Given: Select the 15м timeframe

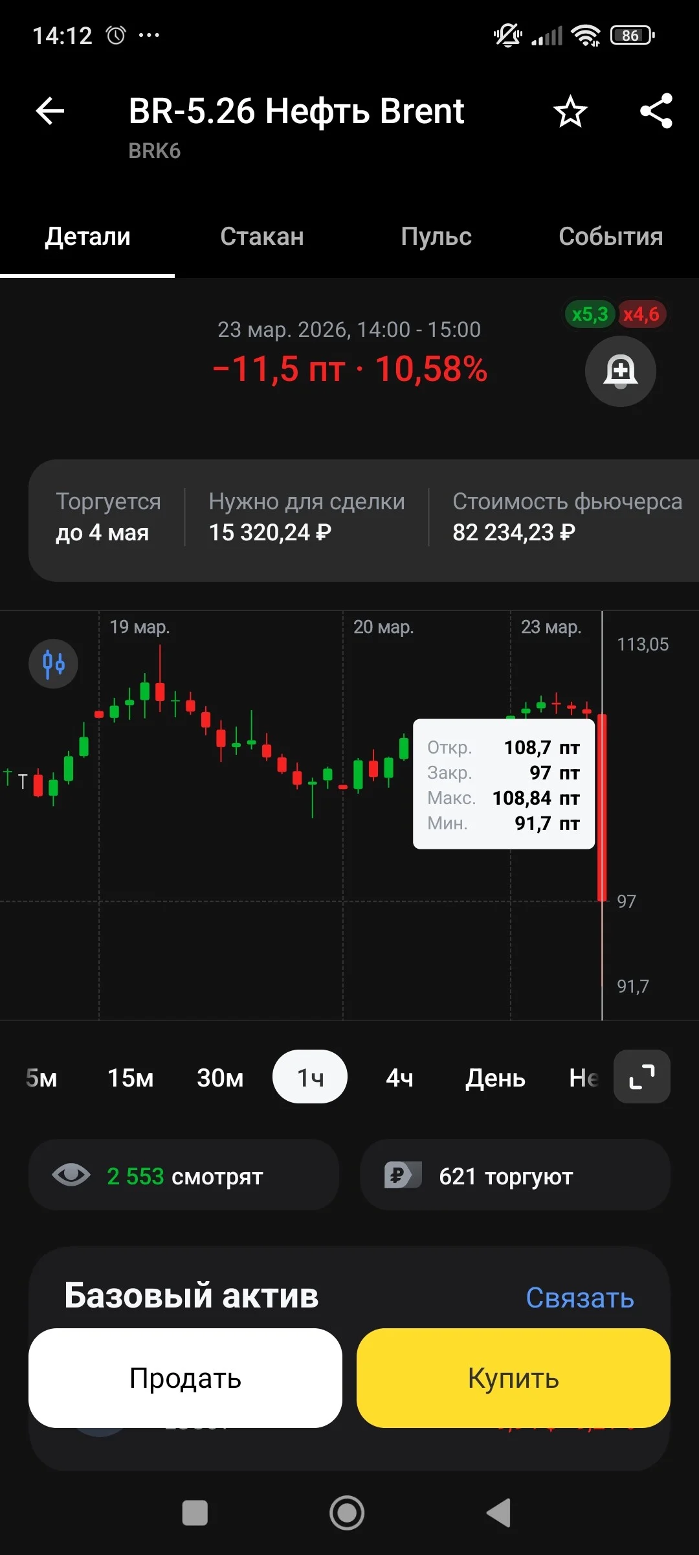Looking at the screenshot, I should pyautogui.click(x=131, y=1077).
